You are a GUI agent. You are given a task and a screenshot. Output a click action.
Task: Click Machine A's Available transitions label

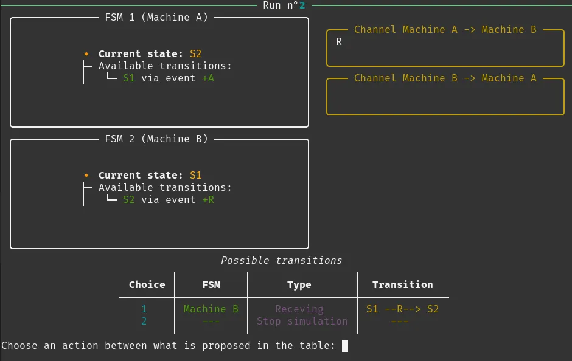(165, 66)
